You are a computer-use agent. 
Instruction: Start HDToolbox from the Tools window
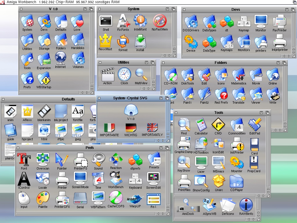point(201,144)
